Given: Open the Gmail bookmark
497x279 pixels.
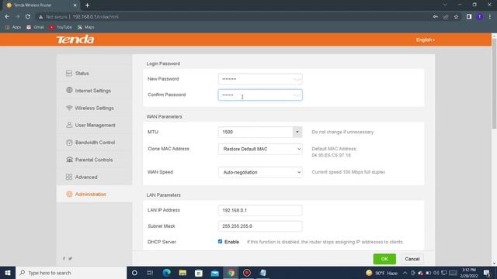Looking at the screenshot, I should (x=35, y=27).
